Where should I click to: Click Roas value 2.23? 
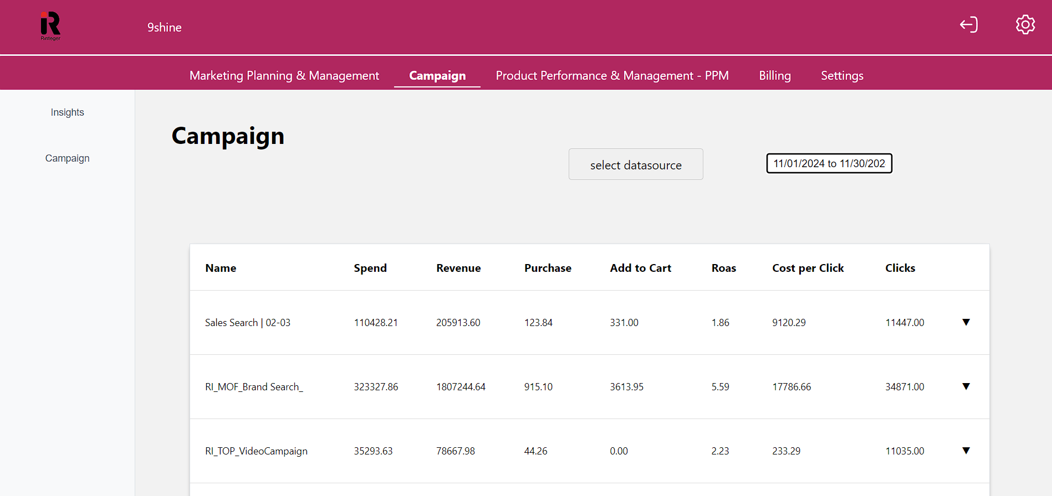click(720, 451)
